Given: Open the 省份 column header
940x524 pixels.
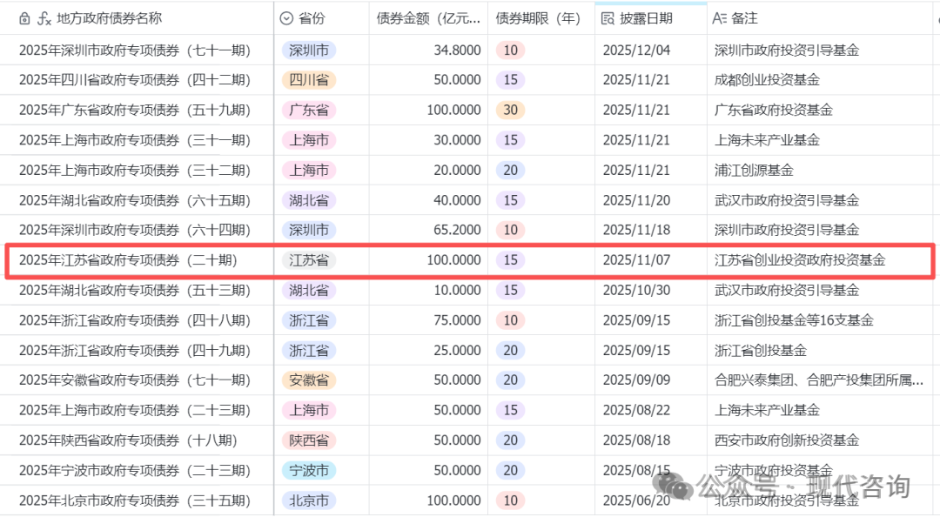Looking at the screenshot, I should [321, 18].
